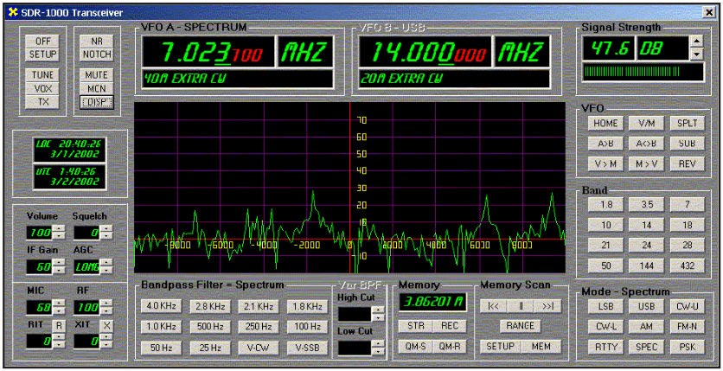Toggle the TX transmit button
Image resolution: width=723 pixels, height=371 pixels.
pos(43,102)
